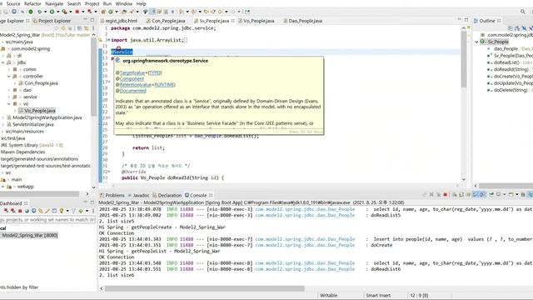Screen dimensions: 533x300
Task: Open the Refactor menu
Action: pyautogui.click(x=32, y=3)
